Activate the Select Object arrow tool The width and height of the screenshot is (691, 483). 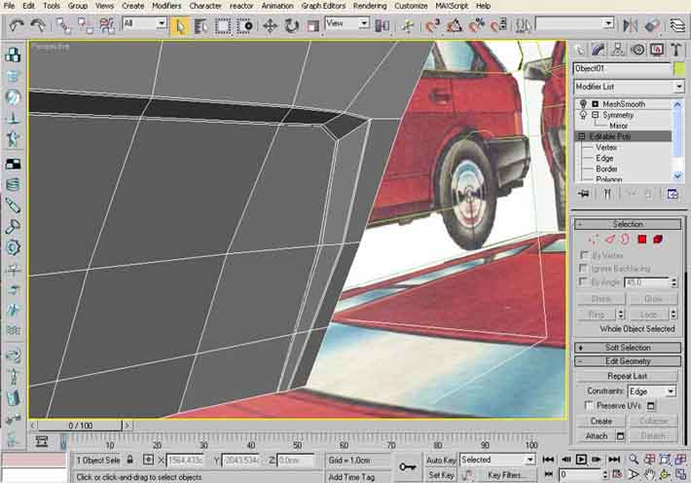coord(179,24)
